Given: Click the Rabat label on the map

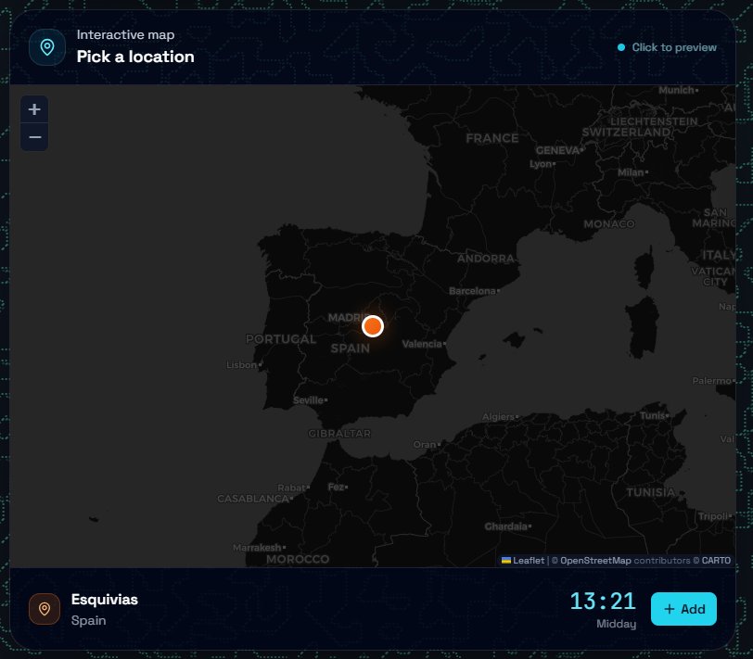Looking at the screenshot, I should [293, 488].
